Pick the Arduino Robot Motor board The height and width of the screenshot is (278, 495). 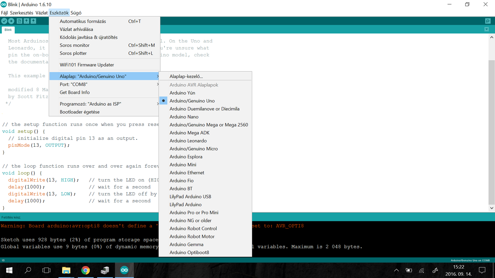205,236
